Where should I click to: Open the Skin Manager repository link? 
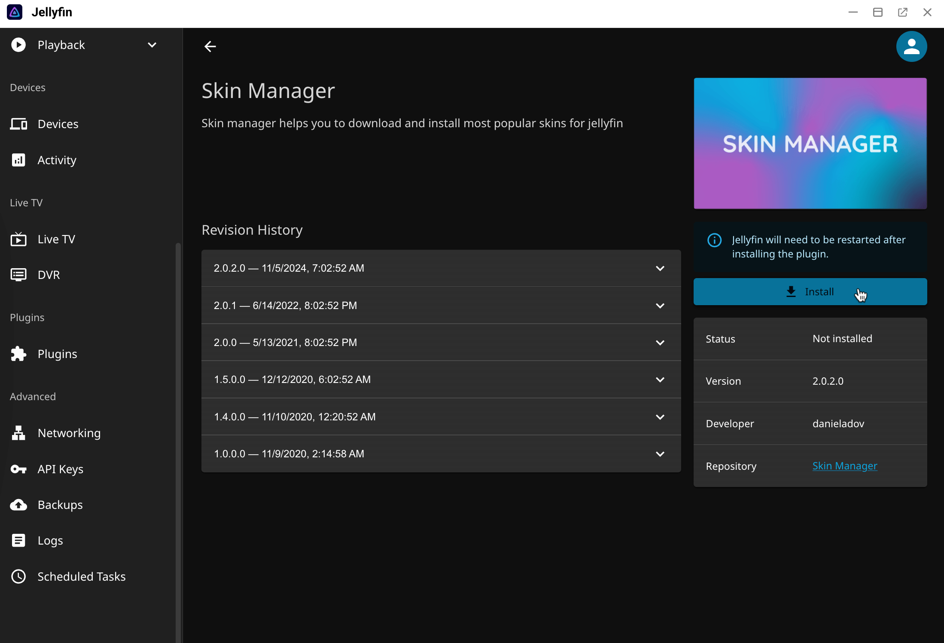point(844,466)
